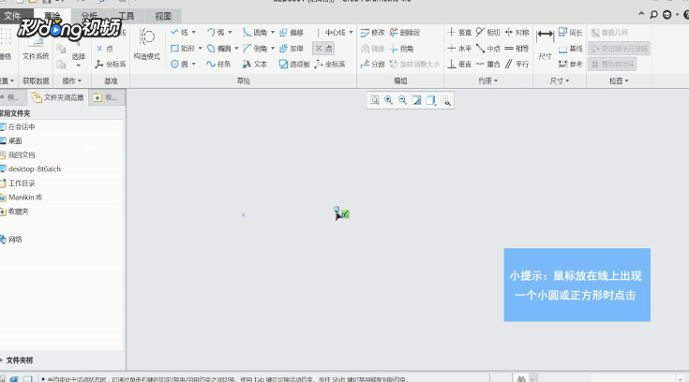
Task: Switch to the View (视图) ribbon tab
Action: [163, 16]
